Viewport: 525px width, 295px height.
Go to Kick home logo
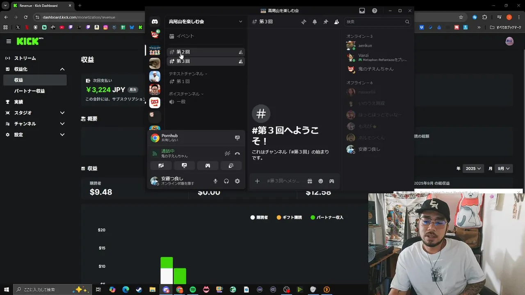point(30,41)
